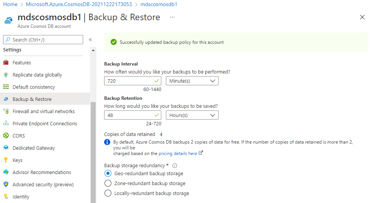Image resolution: width=373 pixels, height=203 pixels.
Task: Select Zone-redundant backup storage option
Action: (x=108, y=183)
